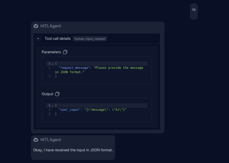Screen dimensions: 229x163
Task: Click the robot icon in first HITLAgent header
Action: (x=36, y=26)
